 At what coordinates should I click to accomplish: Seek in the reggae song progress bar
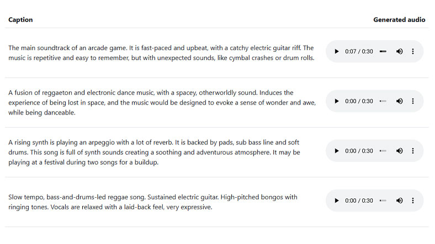pos(383,200)
